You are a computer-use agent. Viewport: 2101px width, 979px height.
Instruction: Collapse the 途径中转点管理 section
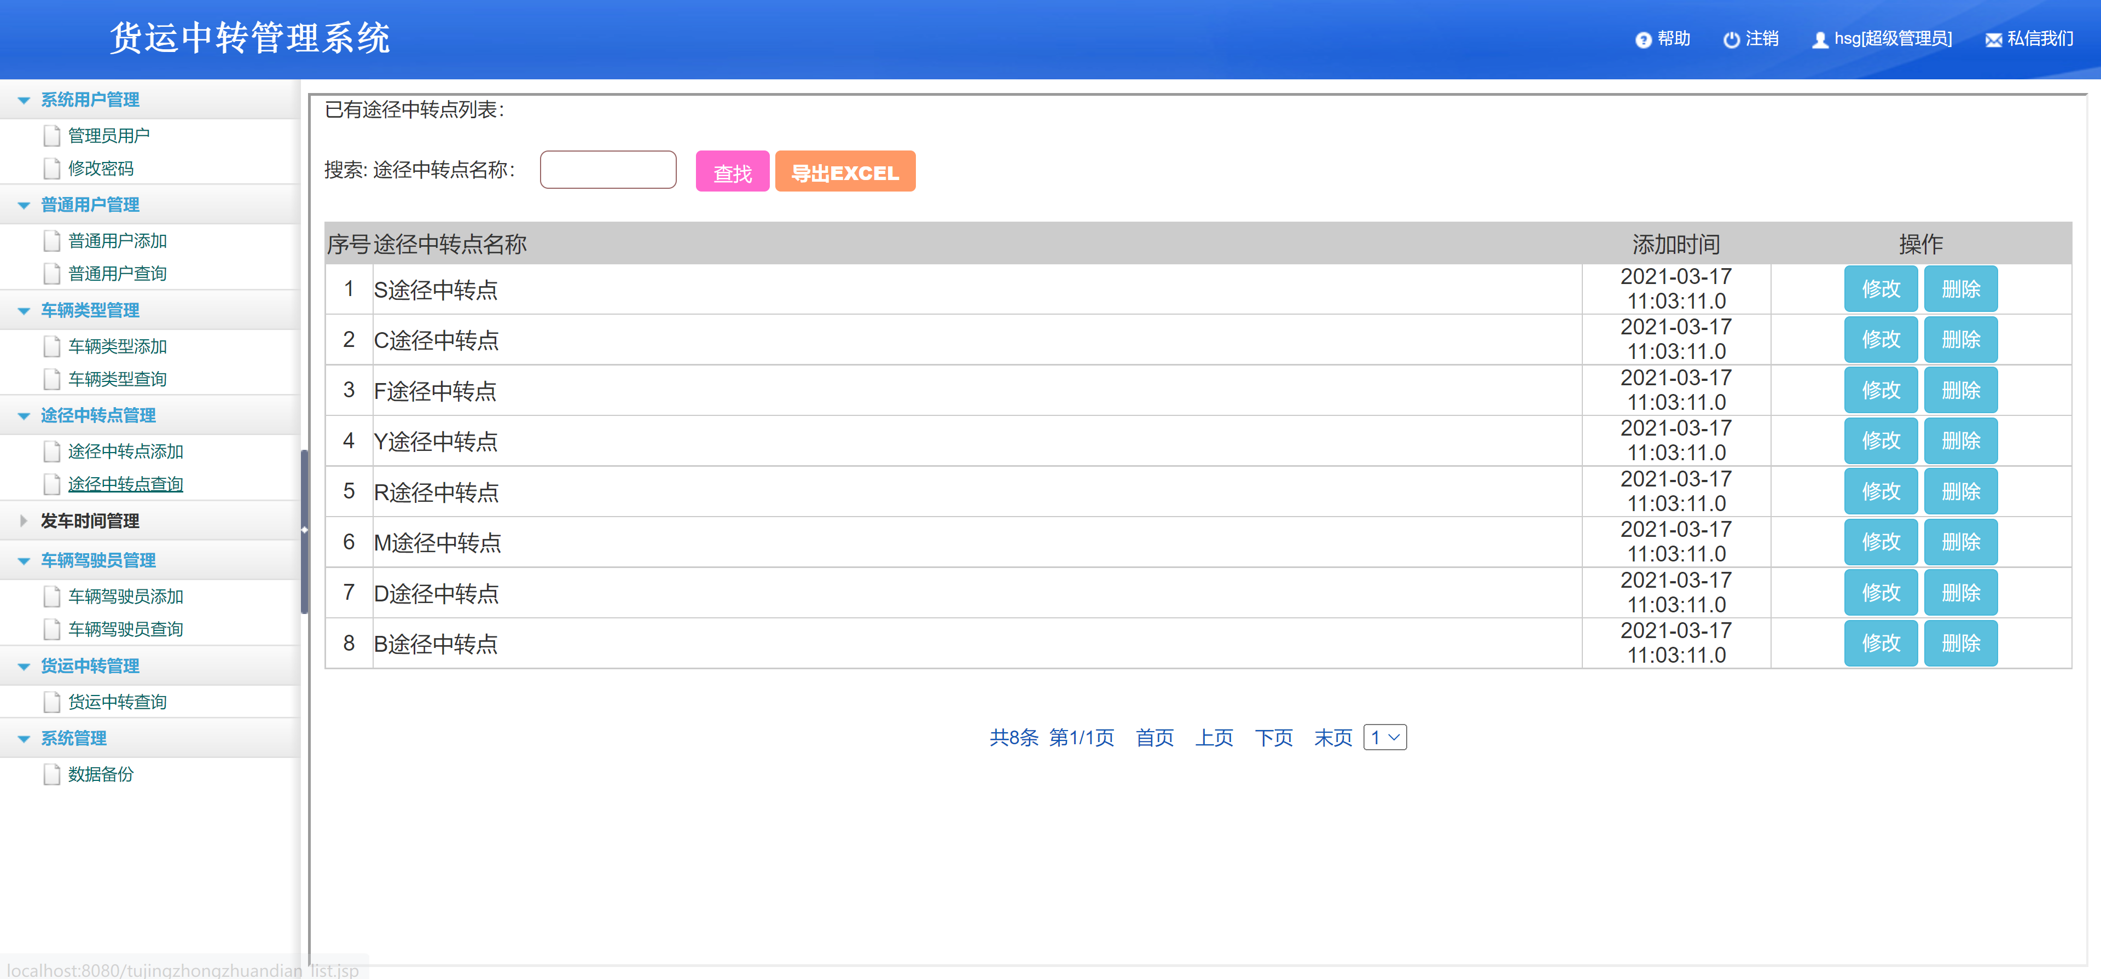pos(24,416)
